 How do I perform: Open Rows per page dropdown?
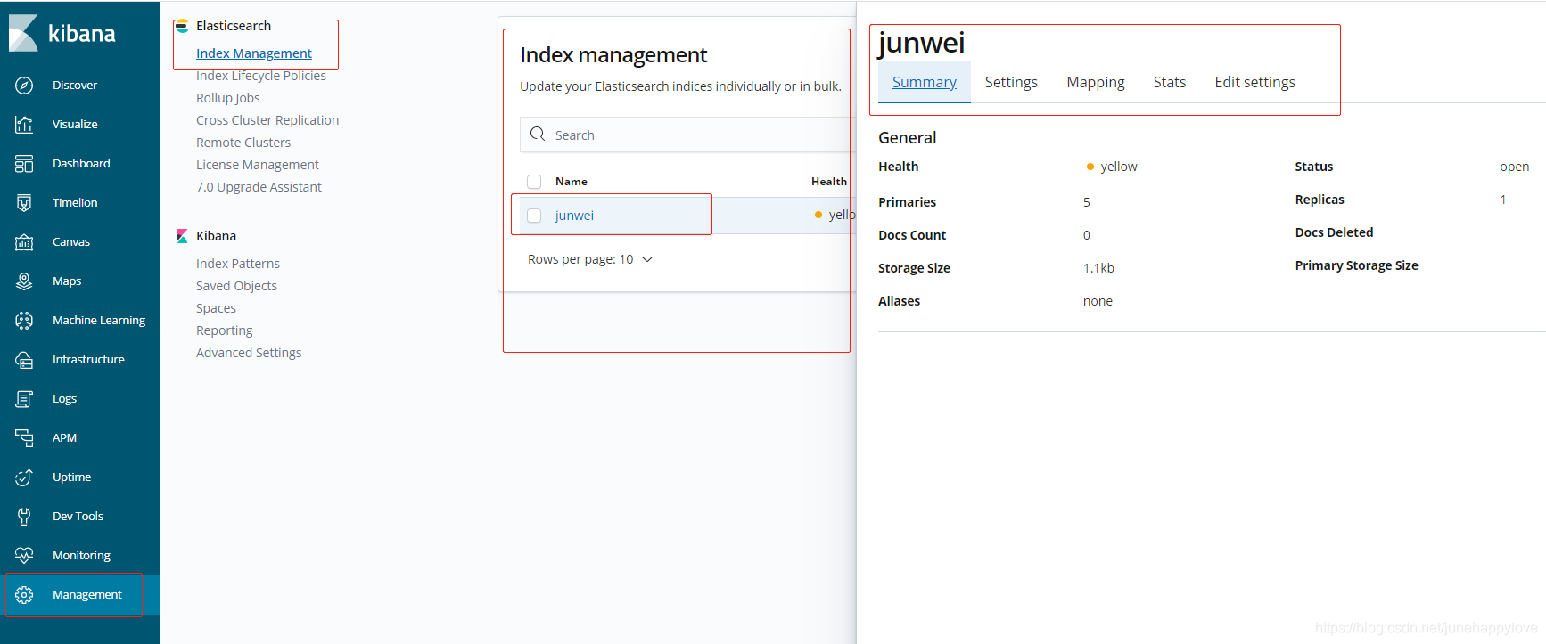[x=590, y=259]
